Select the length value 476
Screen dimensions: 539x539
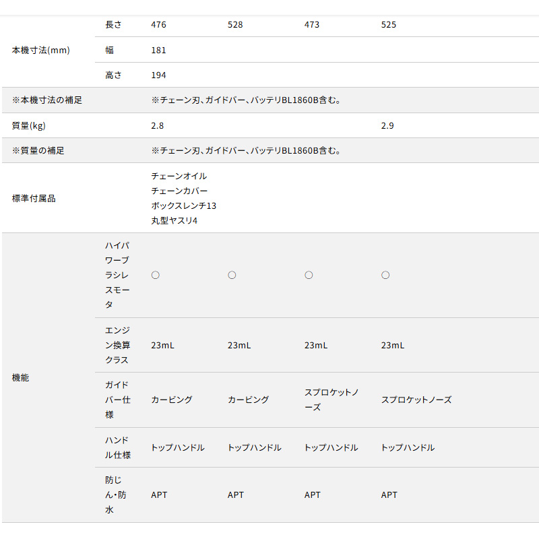coord(158,25)
